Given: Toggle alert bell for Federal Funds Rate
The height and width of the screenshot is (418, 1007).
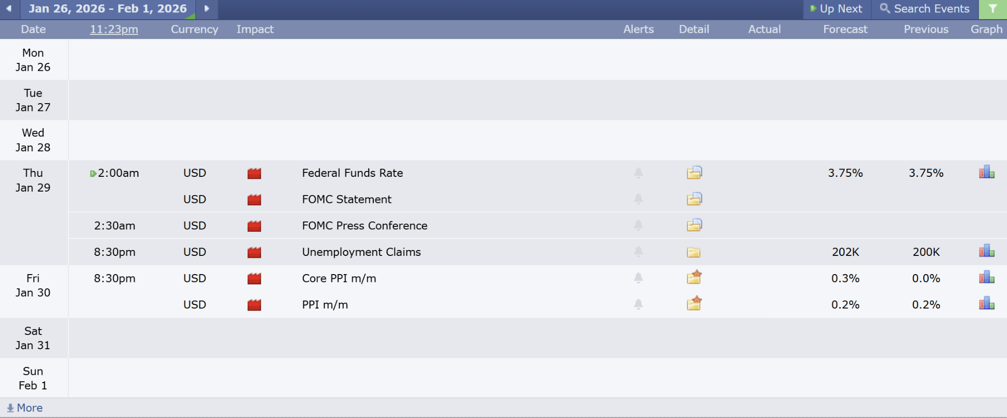Looking at the screenshot, I should click(638, 173).
